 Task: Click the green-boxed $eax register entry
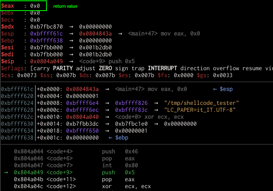point(23,6)
